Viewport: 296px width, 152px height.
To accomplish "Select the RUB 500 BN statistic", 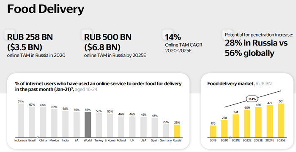I will click(x=107, y=37).
